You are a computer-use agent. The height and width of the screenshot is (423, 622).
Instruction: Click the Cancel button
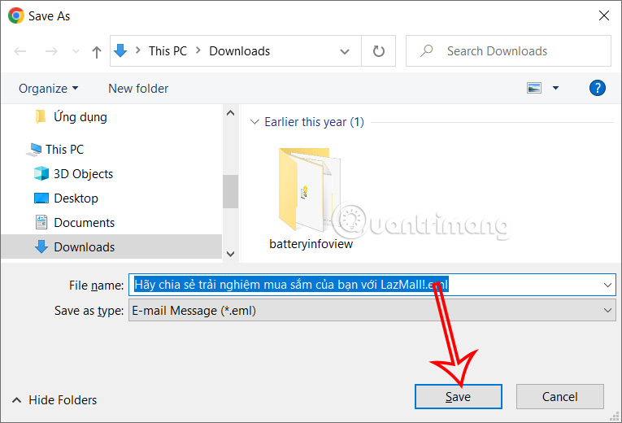(559, 396)
